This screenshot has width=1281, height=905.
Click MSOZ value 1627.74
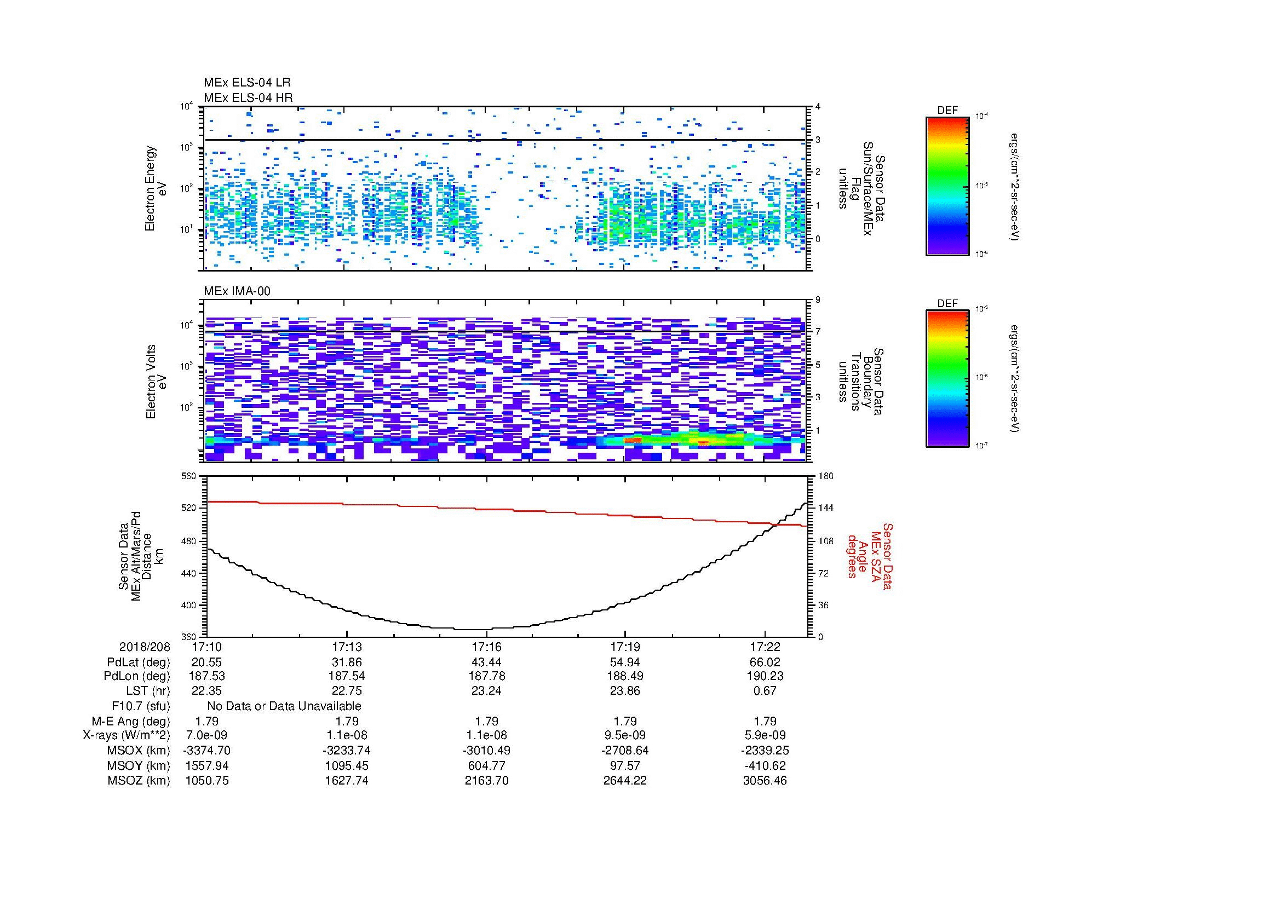[347, 781]
